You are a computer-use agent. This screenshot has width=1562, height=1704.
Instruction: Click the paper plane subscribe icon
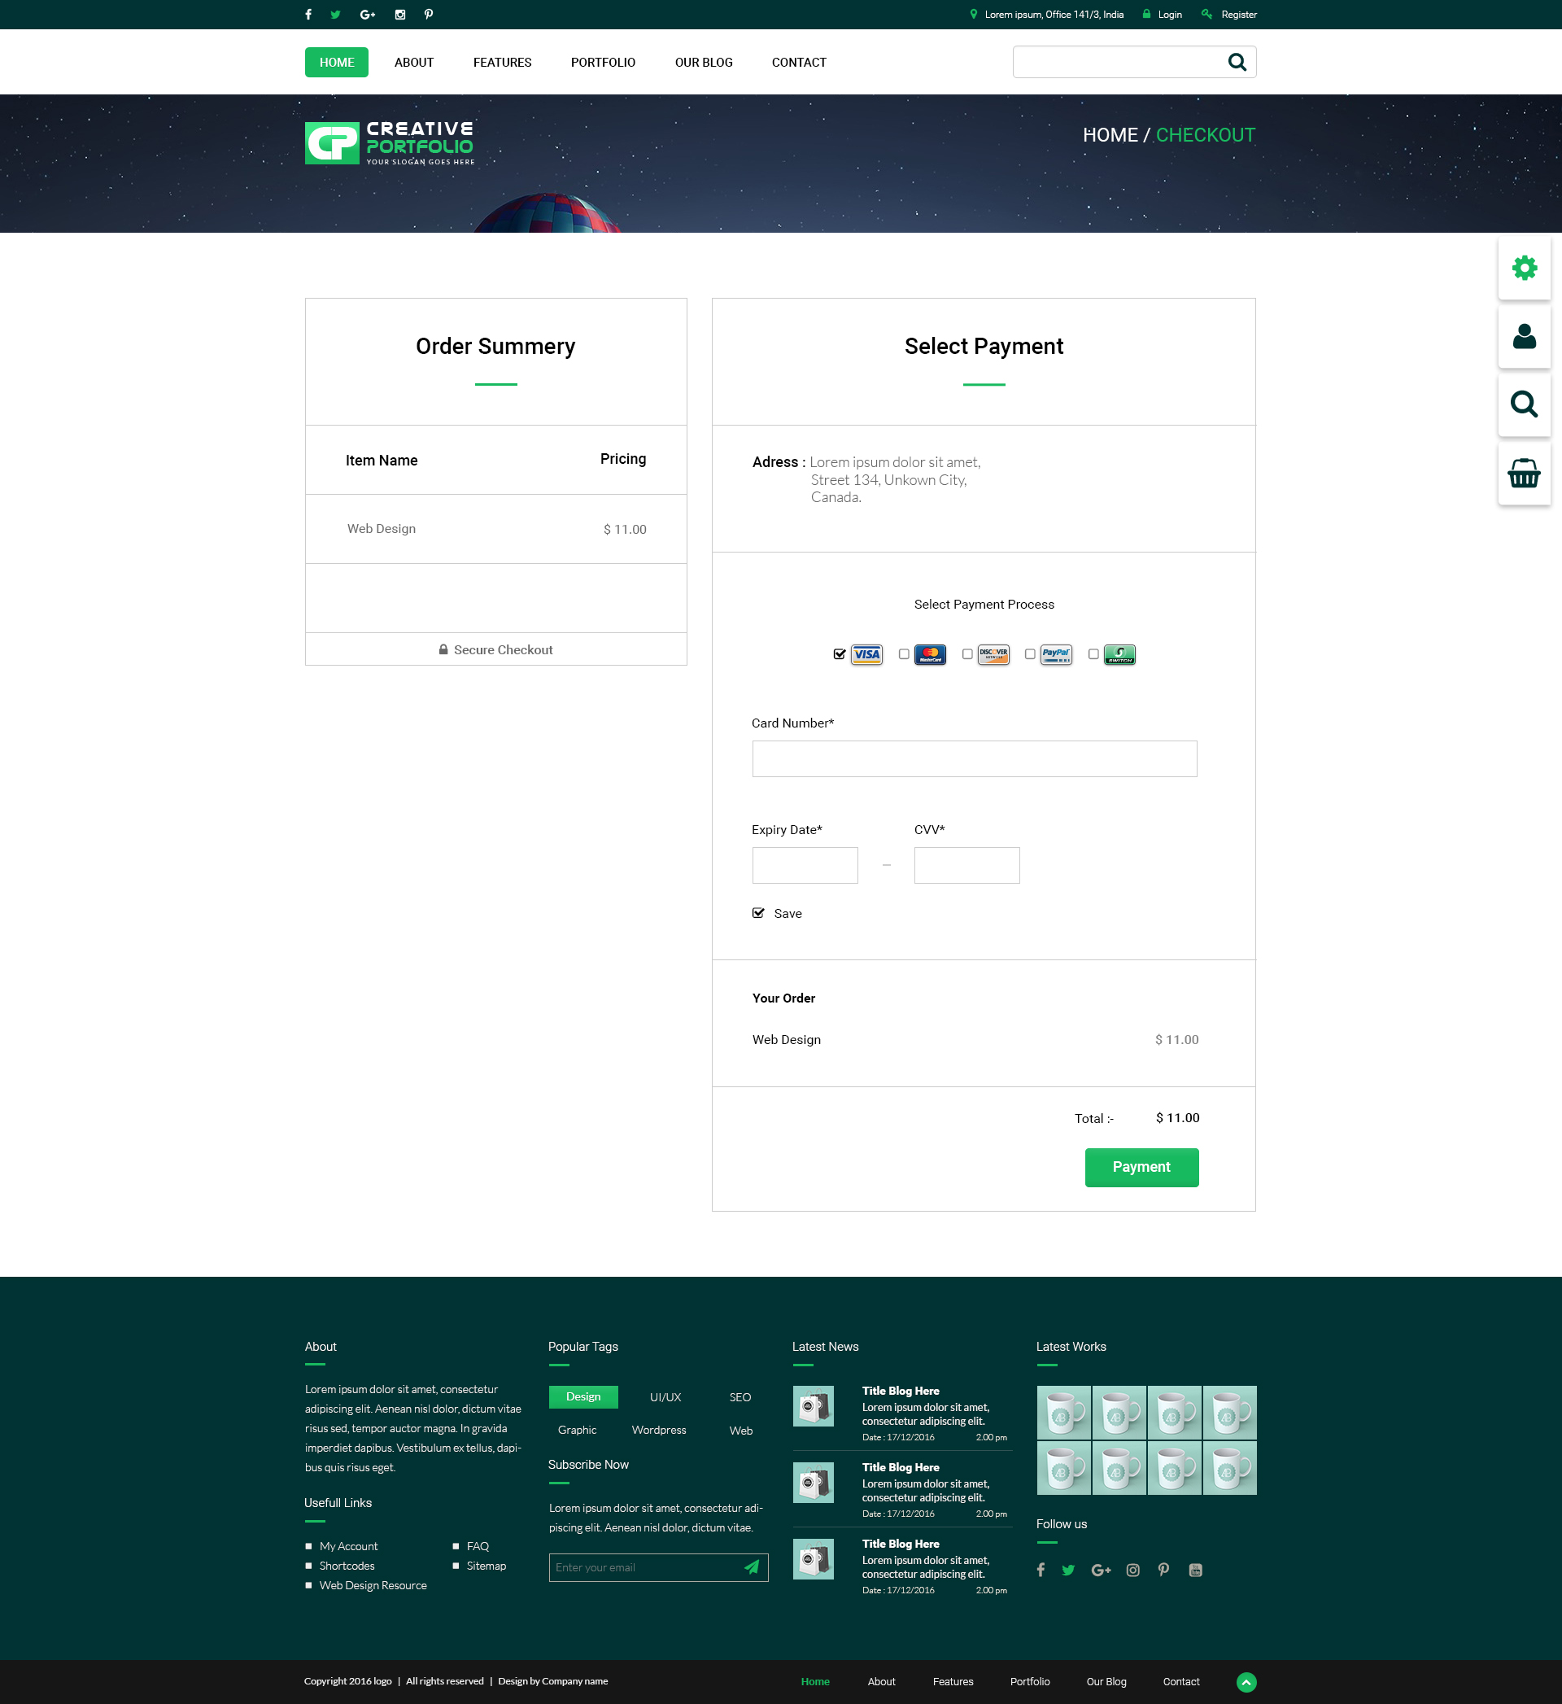(x=752, y=1567)
